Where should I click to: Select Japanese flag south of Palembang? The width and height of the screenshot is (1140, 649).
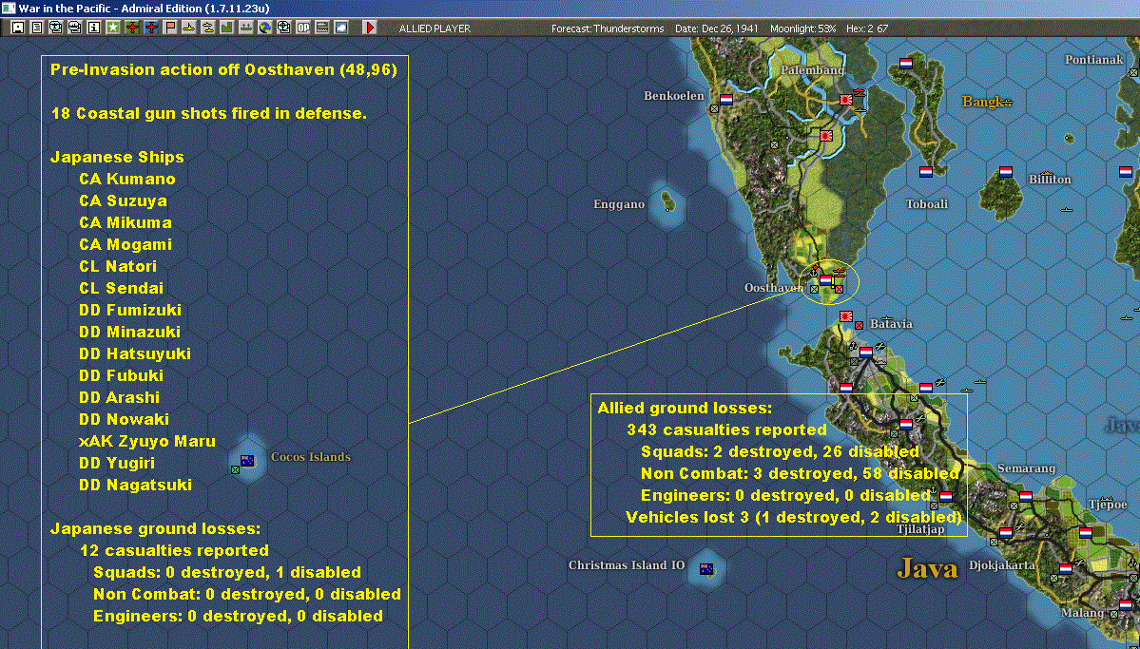(x=826, y=135)
